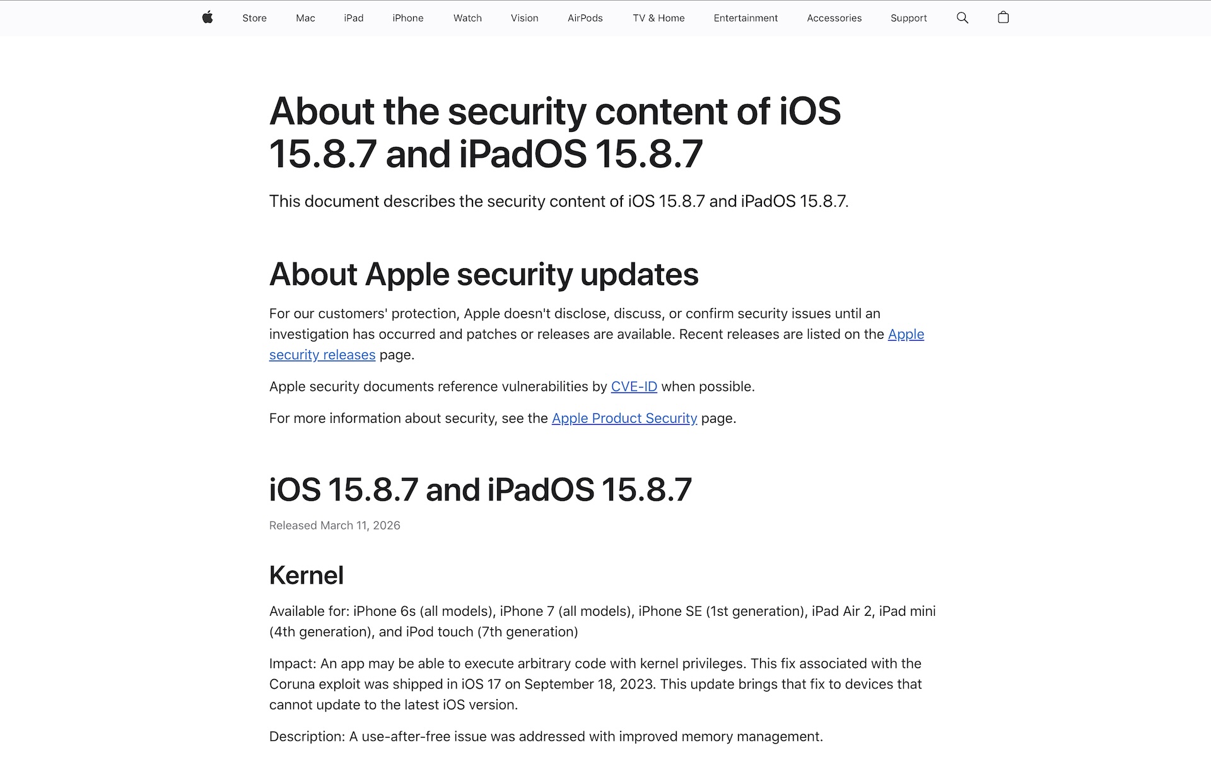Open the Entertainment menu item
The width and height of the screenshot is (1211, 761).
click(746, 18)
